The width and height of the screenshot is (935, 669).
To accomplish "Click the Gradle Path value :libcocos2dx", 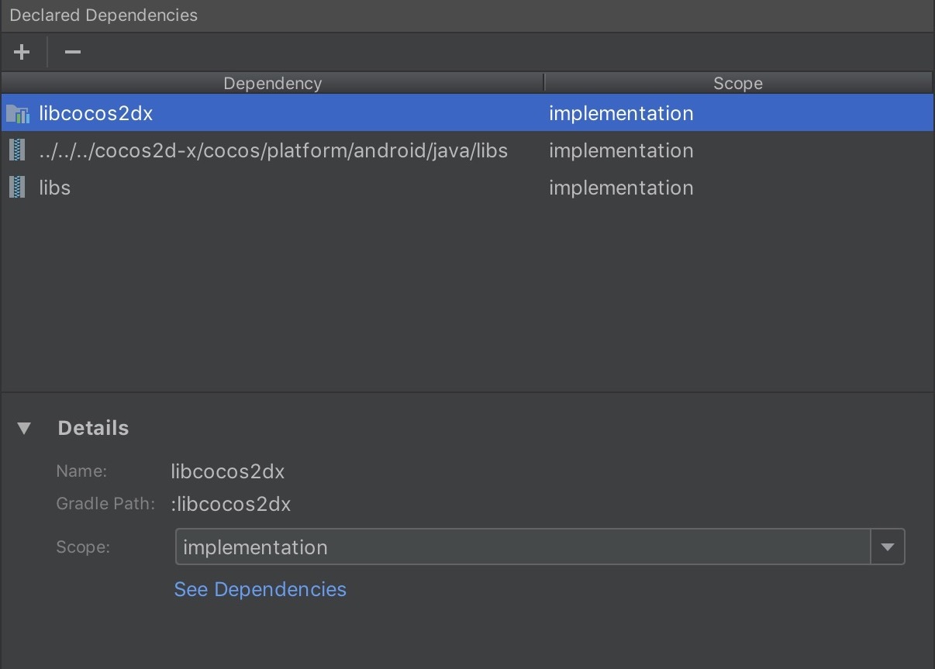I will pyautogui.click(x=230, y=504).
